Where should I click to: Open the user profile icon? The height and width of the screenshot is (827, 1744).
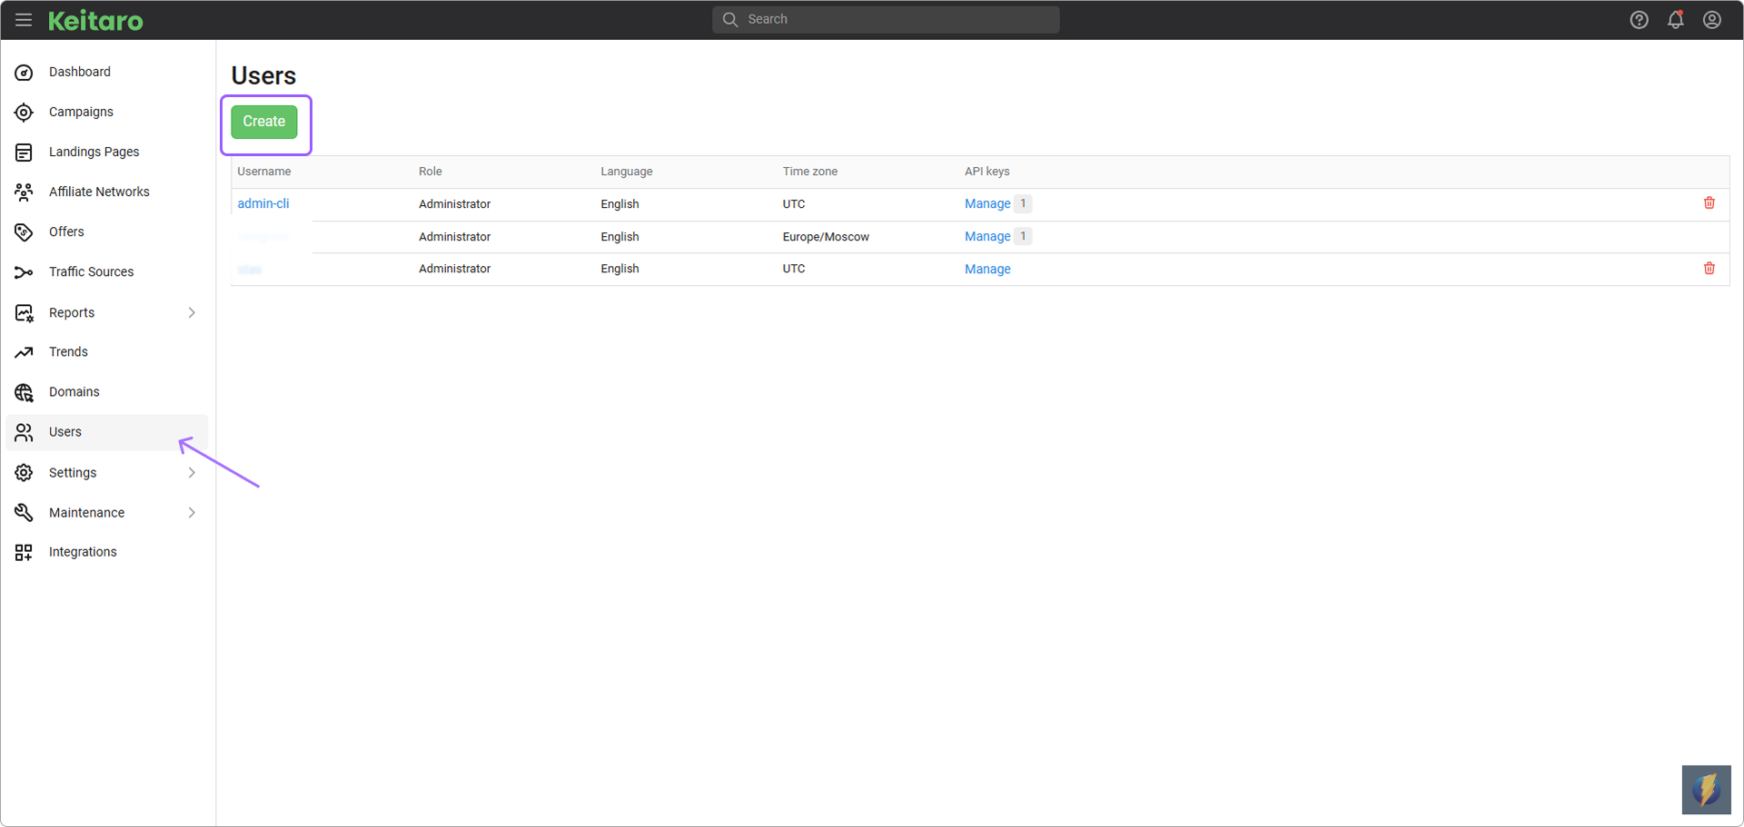point(1711,20)
